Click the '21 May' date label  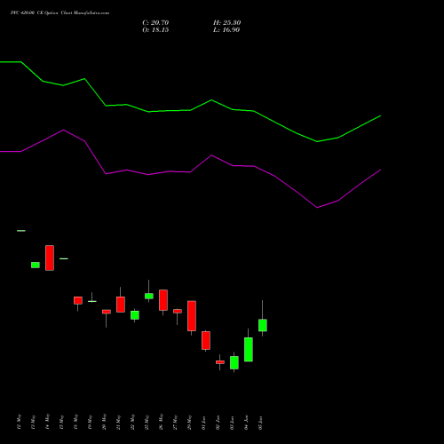pyautogui.click(x=119, y=423)
